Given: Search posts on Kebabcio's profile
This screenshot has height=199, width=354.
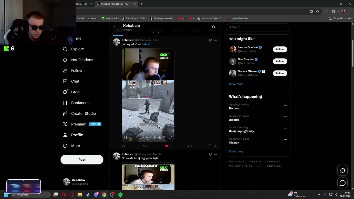Looking at the screenshot, I should tap(214, 27).
